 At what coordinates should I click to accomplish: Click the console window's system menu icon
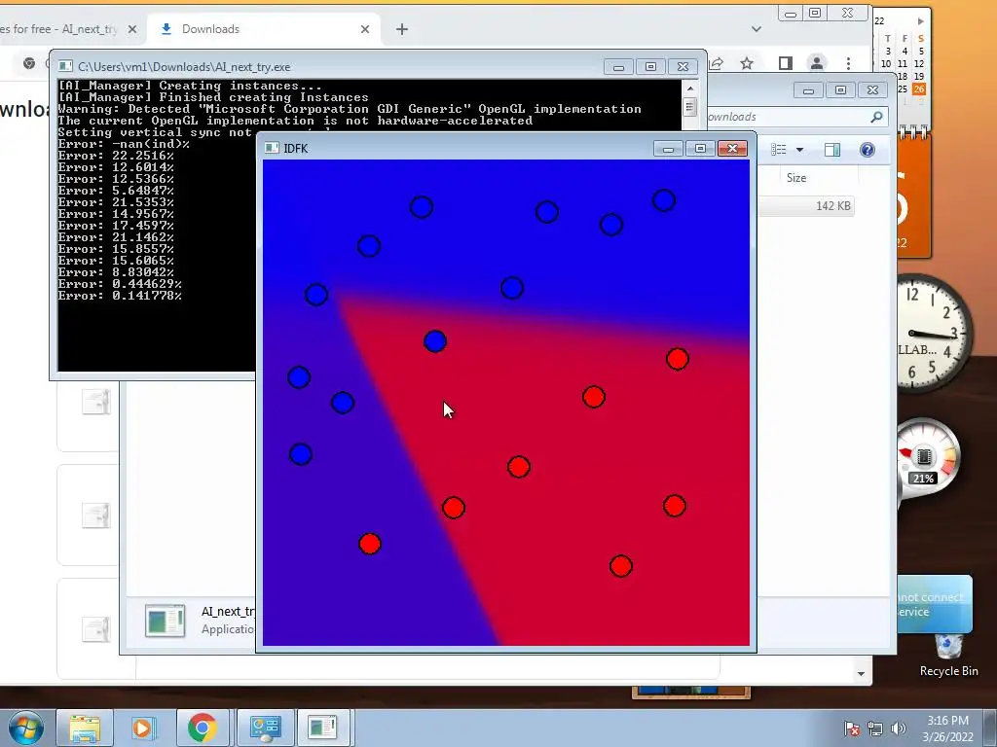[x=65, y=66]
